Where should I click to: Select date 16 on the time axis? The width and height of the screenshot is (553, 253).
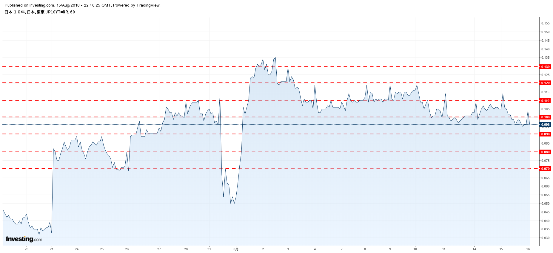[528, 249]
